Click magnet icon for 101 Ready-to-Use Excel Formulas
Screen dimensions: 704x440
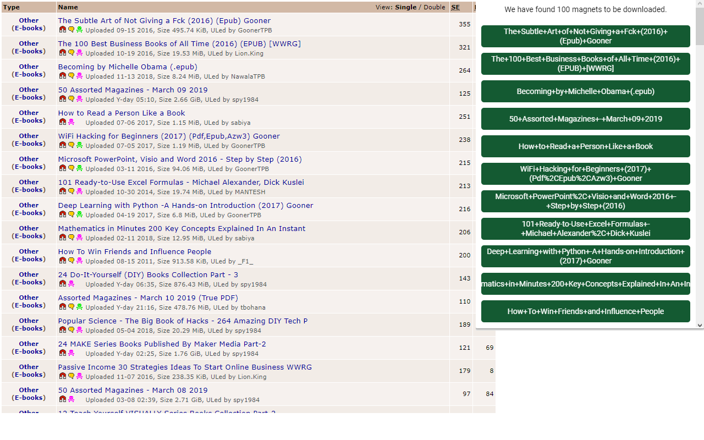pyautogui.click(x=63, y=191)
